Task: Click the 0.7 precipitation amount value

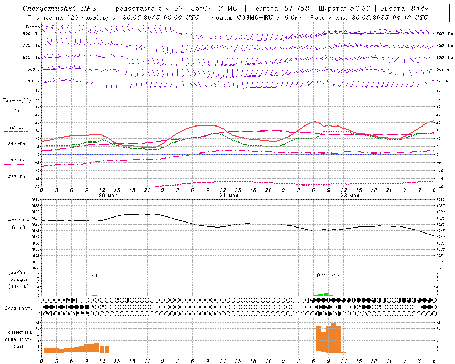Action: [x=321, y=275]
